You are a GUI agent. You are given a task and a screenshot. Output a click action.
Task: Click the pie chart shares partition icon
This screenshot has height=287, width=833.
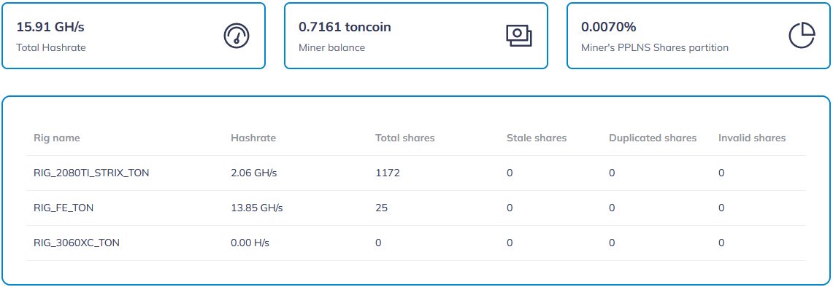click(802, 36)
